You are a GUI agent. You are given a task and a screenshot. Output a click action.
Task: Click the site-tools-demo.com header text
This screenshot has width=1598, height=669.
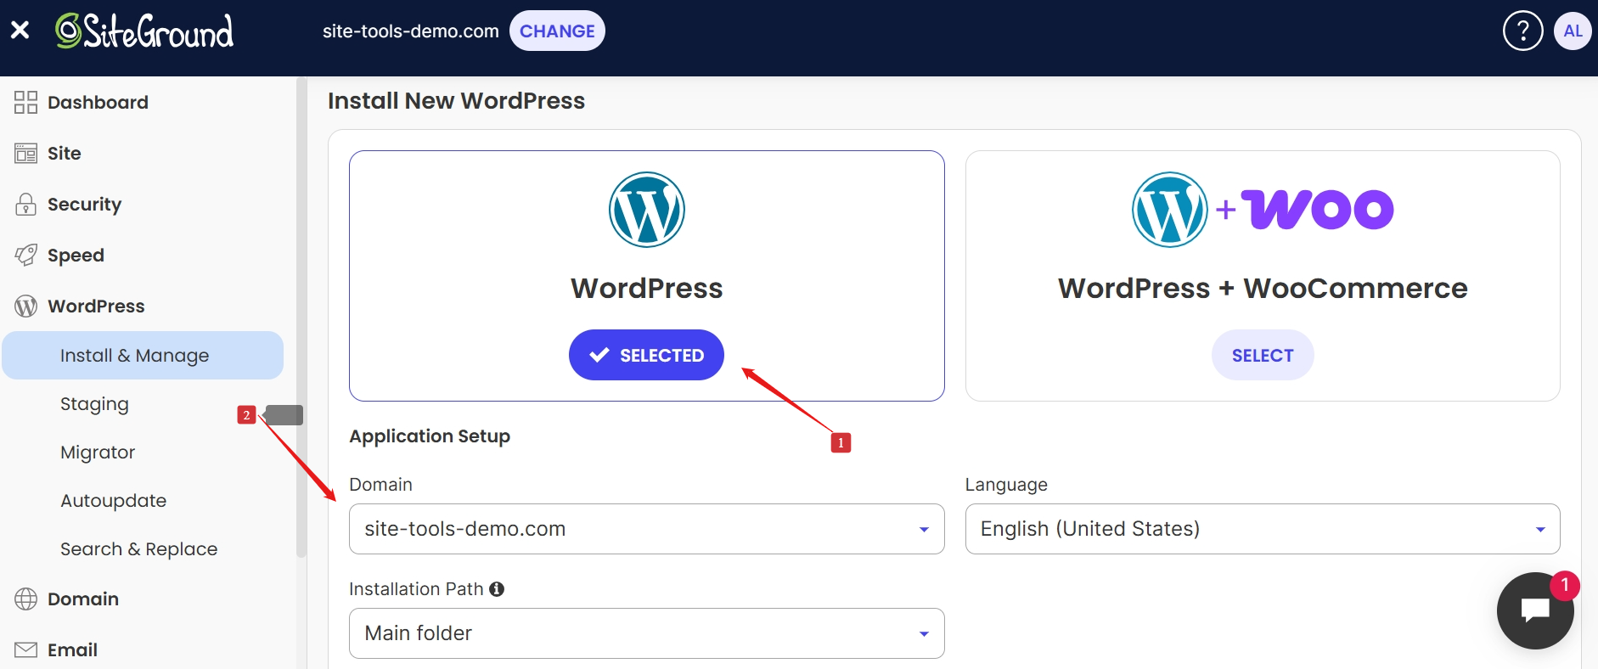(410, 31)
